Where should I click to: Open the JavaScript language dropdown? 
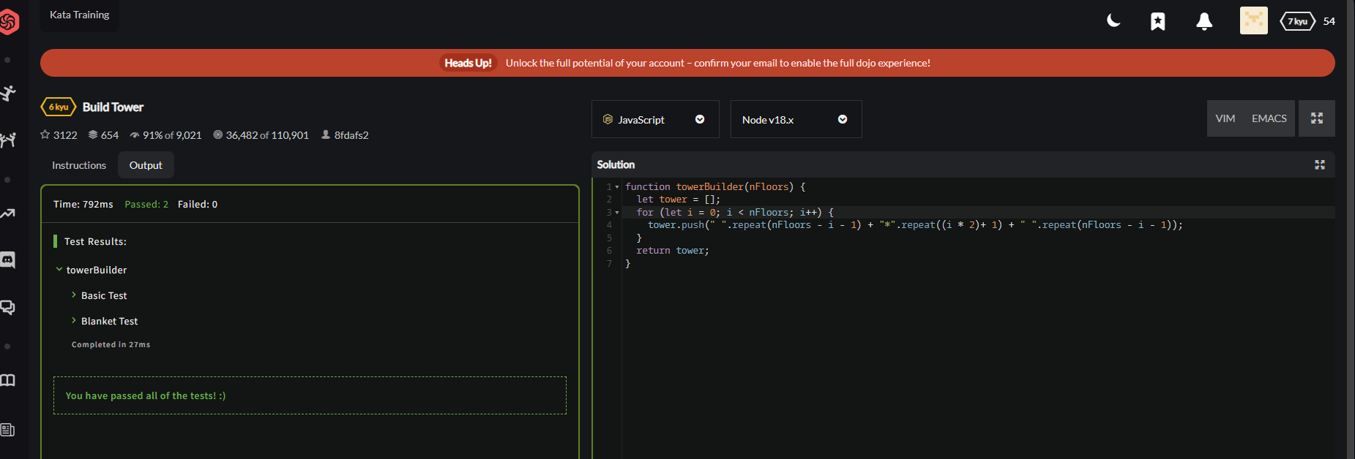point(654,119)
